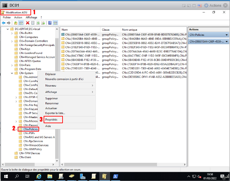Click the Back arrow in toolbar
The width and height of the screenshot is (230, 181).
(x=4, y=23)
